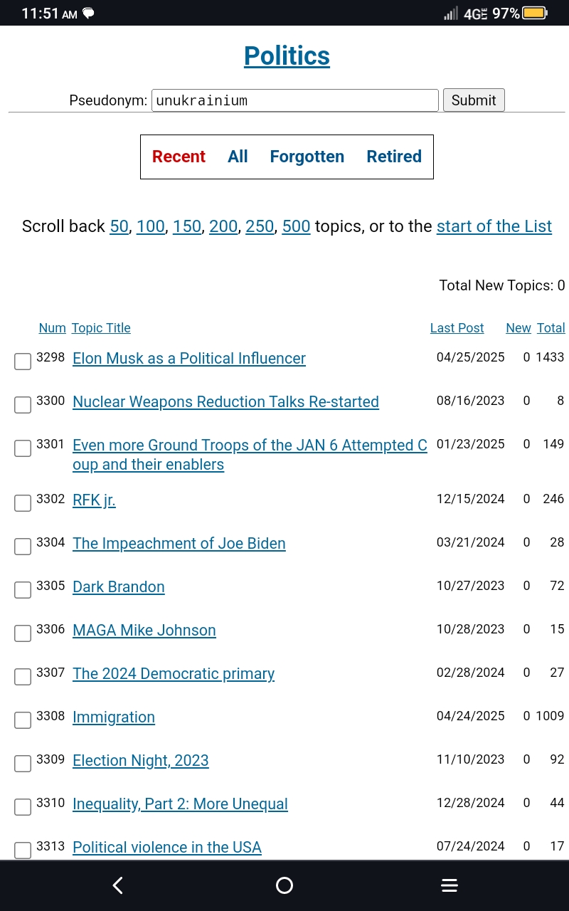Switch to the All tab
This screenshot has width=569, height=911.
pos(238,157)
